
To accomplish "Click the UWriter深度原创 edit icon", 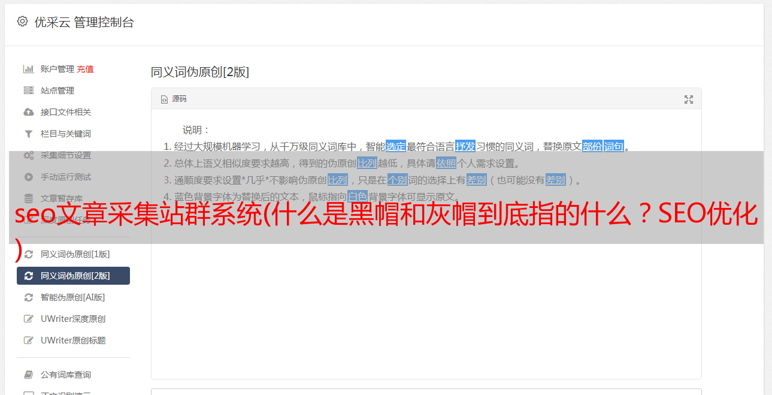I will pyautogui.click(x=28, y=319).
